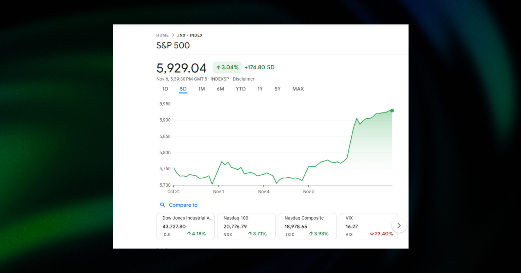Click the red down arrow beside VIX's 23.40%

coord(372,234)
